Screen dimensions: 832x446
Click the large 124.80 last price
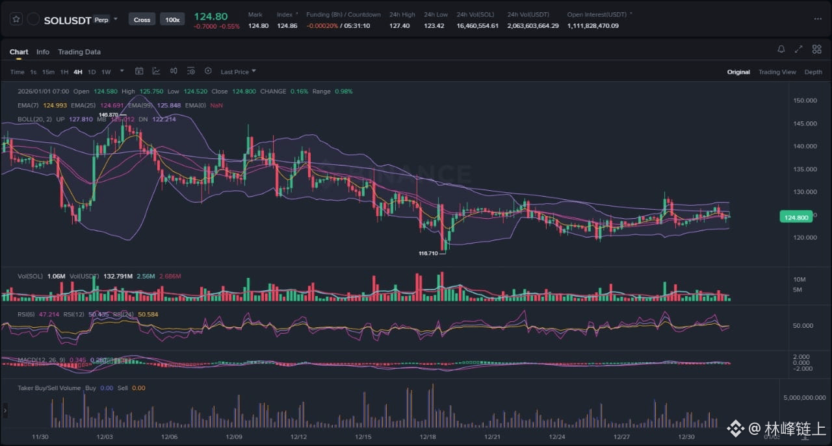pos(211,16)
